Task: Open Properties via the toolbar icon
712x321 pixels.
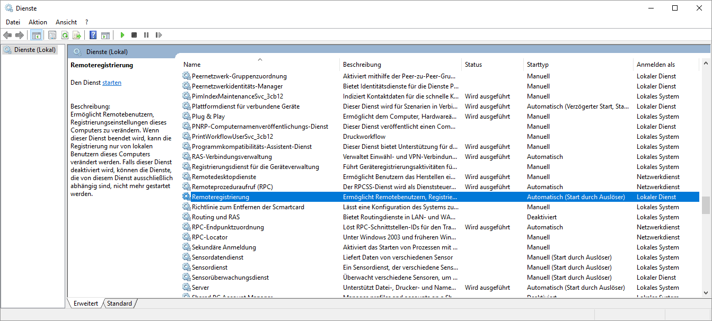Action: (x=52, y=35)
